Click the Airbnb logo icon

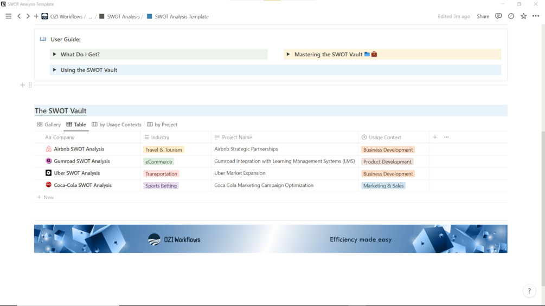pyautogui.click(x=49, y=149)
